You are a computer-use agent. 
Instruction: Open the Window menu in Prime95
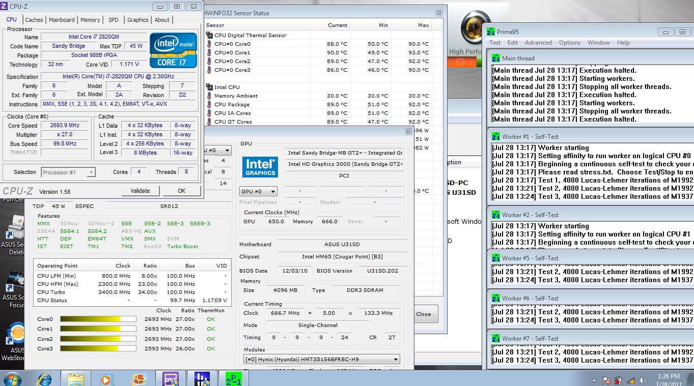point(599,43)
